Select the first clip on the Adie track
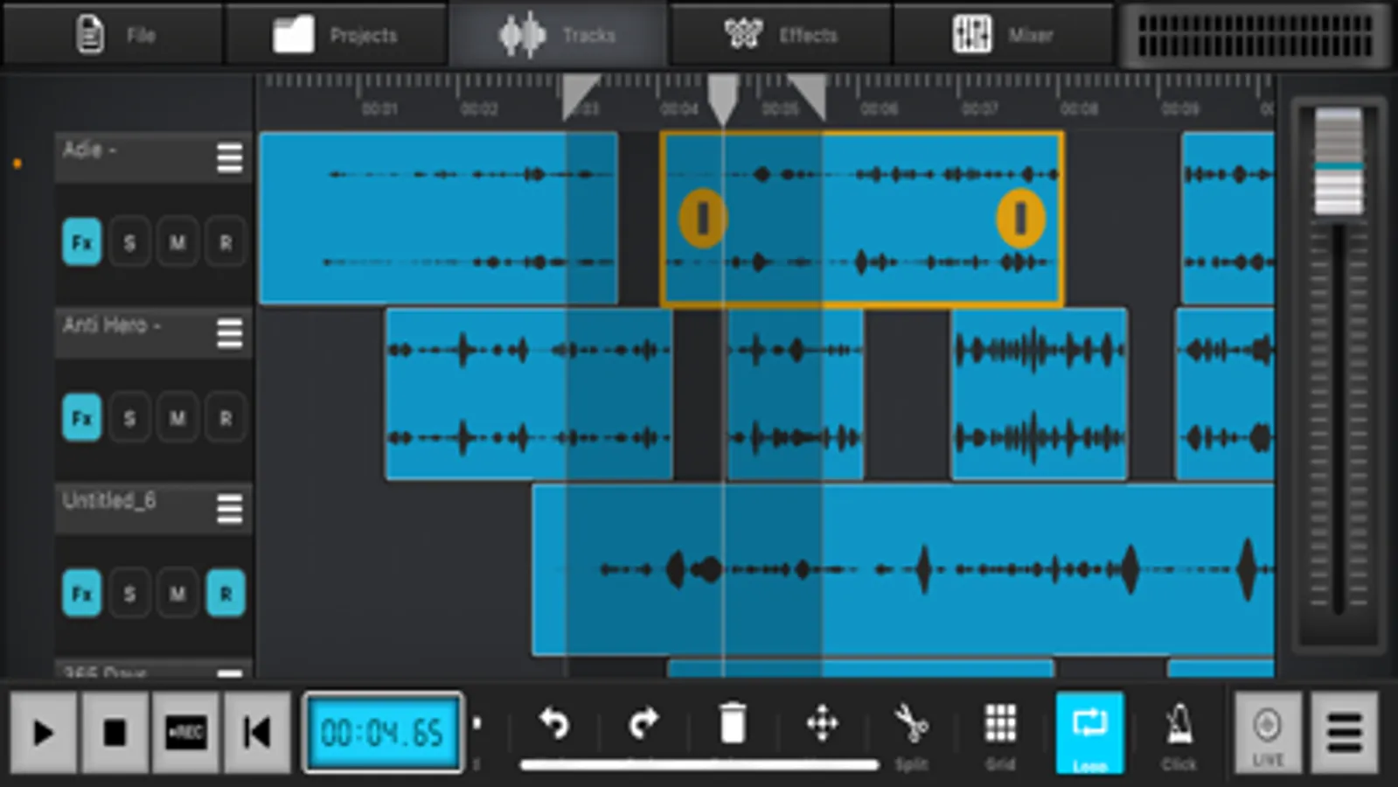The height and width of the screenshot is (787, 1398). click(439, 219)
